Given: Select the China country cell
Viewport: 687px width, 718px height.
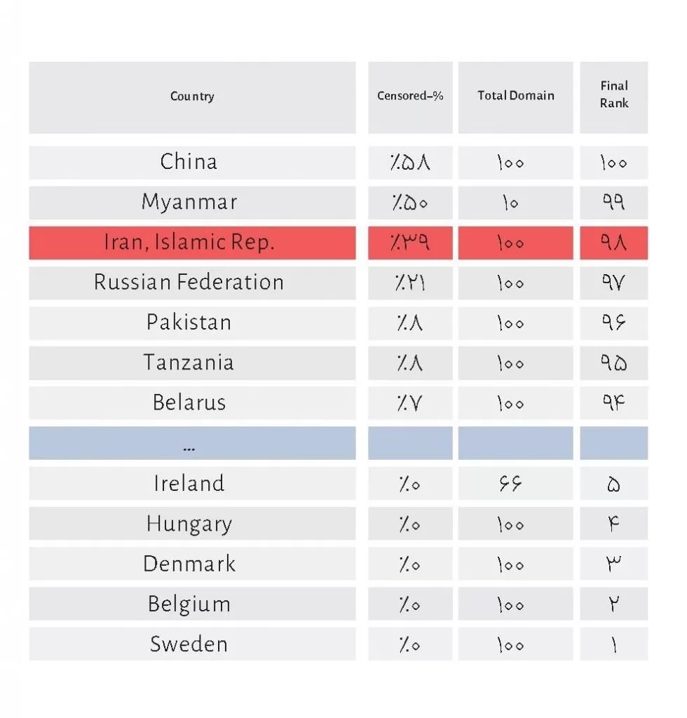Looking at the screenshot, I should (x=189, y=162).
